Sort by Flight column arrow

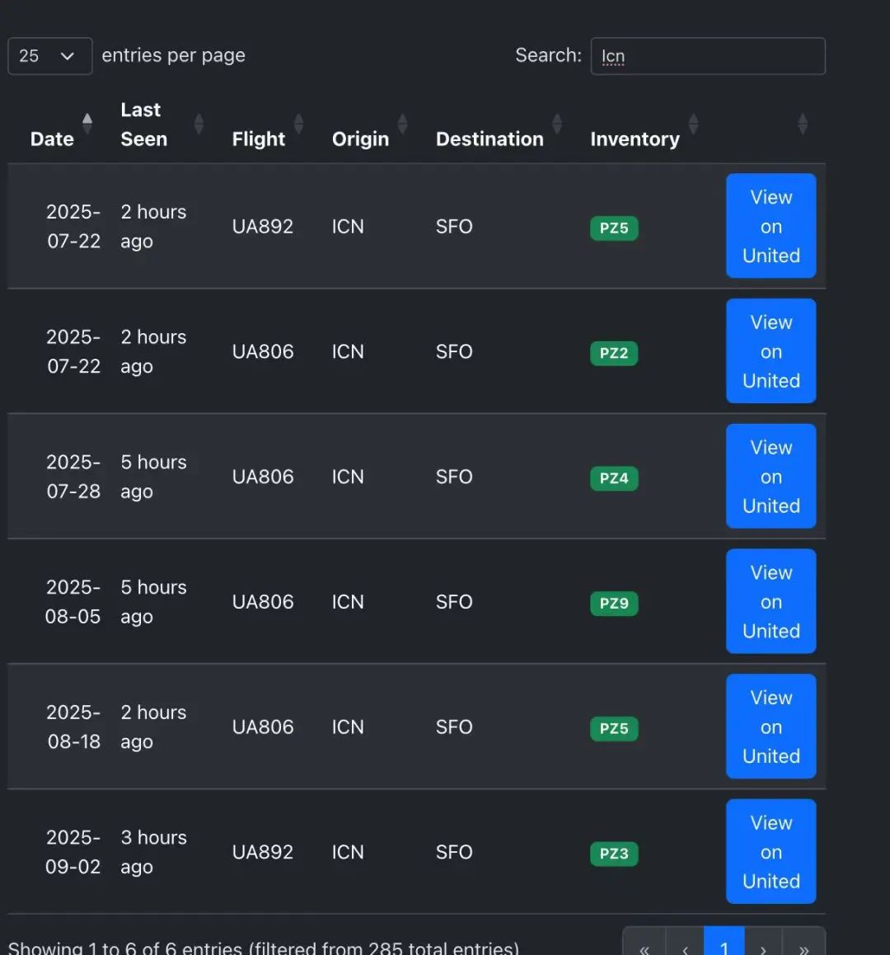[x=298, y=124]
